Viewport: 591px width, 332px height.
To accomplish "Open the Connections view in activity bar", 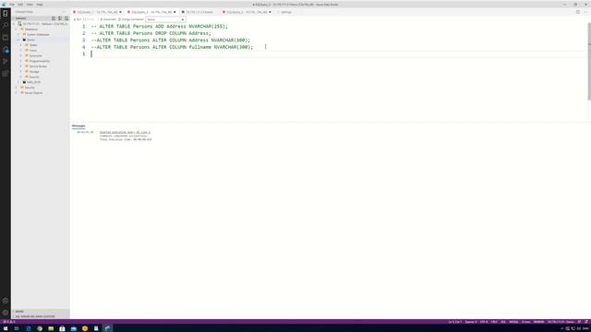I will pyautogui.click(x=6, y=14).
